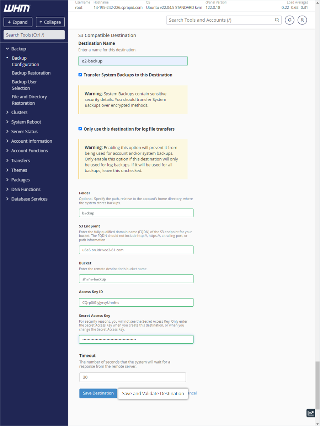320x426 pixels.
Task: Edit the S3 Endpoint field
Action: pos(136,250)
